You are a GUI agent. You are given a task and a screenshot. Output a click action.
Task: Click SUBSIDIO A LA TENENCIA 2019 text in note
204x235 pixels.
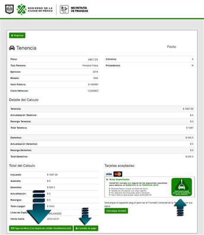coord(142,185)
